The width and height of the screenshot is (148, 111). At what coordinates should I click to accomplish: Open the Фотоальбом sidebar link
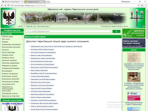click(x=7, y=71)
